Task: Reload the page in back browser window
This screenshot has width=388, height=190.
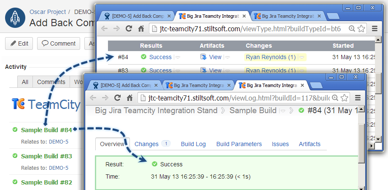Action: 129,28
